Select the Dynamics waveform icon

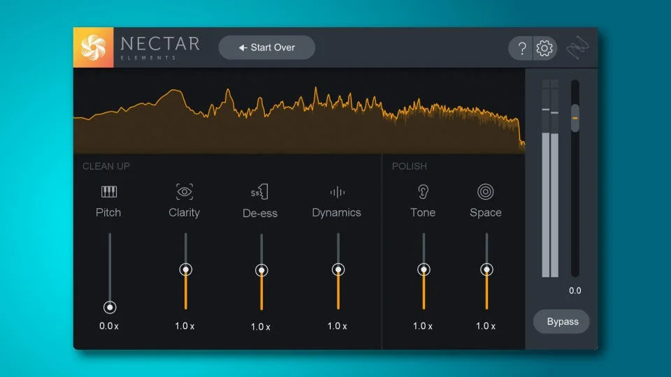337,193
